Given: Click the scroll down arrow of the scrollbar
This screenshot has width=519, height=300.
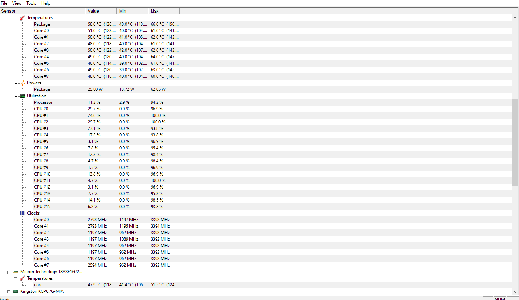Looking at the screenshot, I should coord(515,292).
